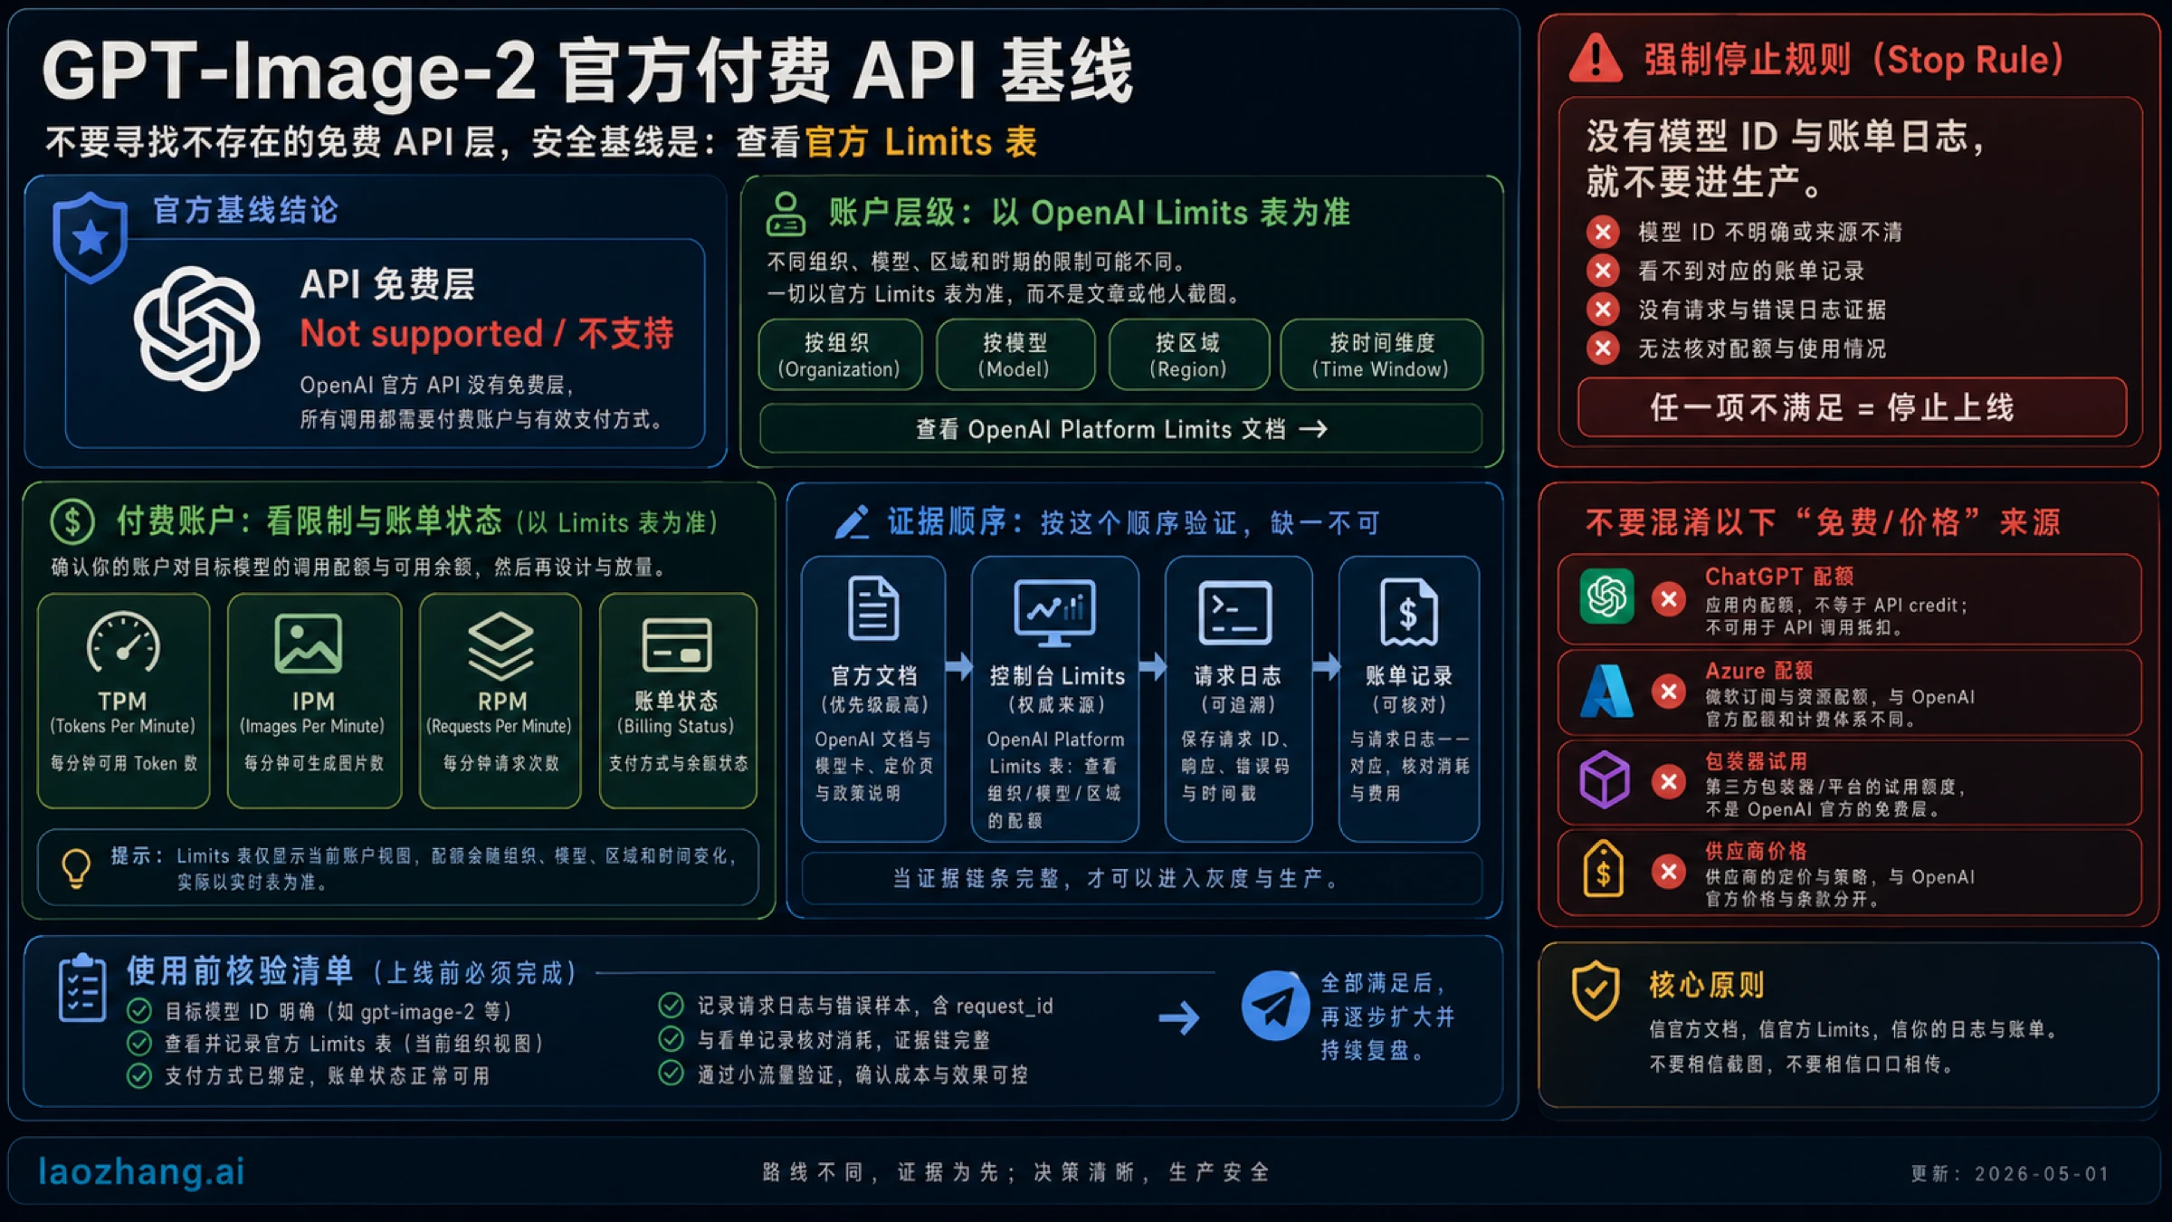Open 查看 OpenAI Platform Limits 文档 link
The height and width of the screenshot is (1222, 2172).
1121,428
